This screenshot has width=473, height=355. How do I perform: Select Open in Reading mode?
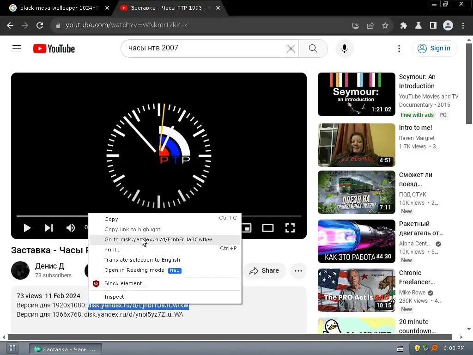click(165, 270)
